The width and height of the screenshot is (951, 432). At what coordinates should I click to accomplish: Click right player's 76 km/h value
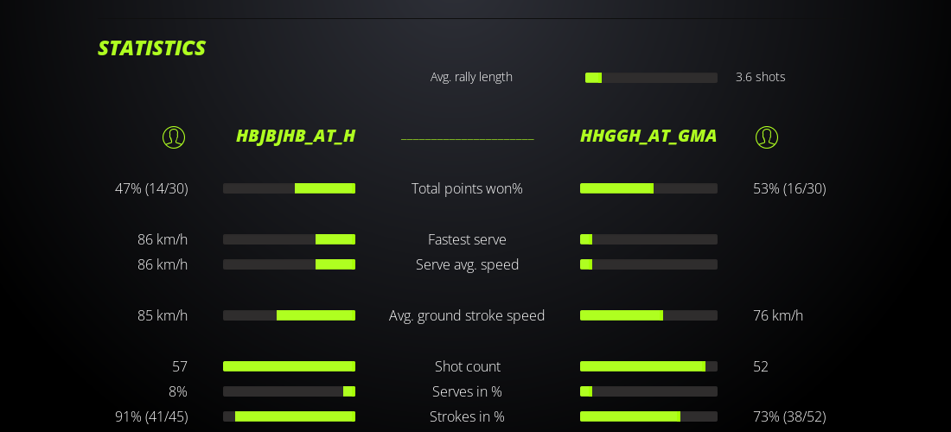[778, 315]
